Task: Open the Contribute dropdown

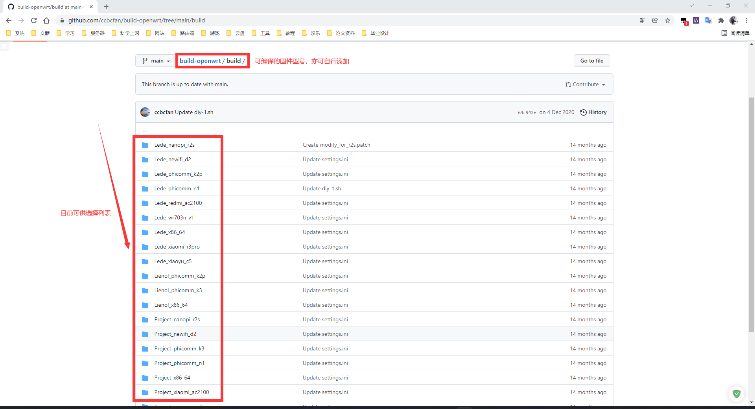Action: [x=585, y=85]
